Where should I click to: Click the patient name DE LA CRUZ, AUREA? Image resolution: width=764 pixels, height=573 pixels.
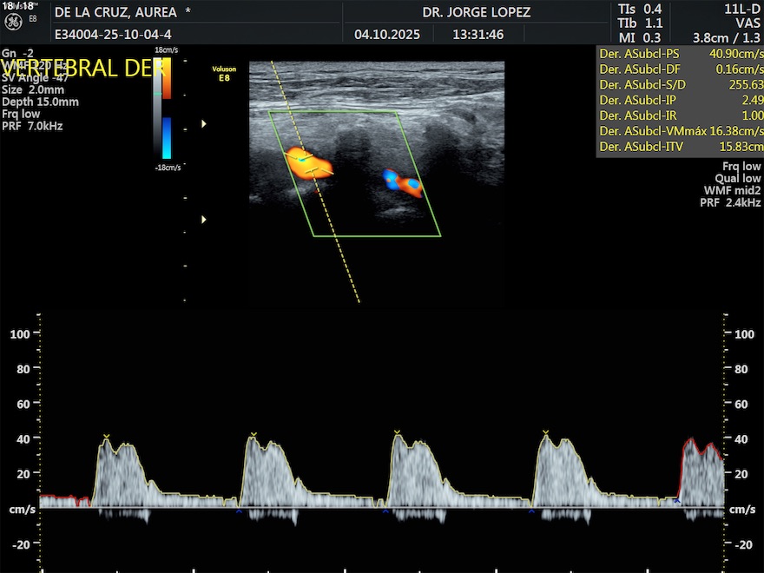tap(115, 12)
